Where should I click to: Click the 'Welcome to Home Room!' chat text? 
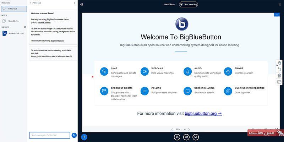(x=42, y=13)
